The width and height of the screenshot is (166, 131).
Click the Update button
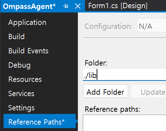(x=149, y=91)
